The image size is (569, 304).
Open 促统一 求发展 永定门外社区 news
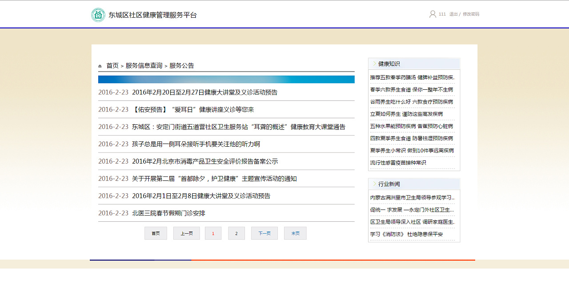click(413, 210)
